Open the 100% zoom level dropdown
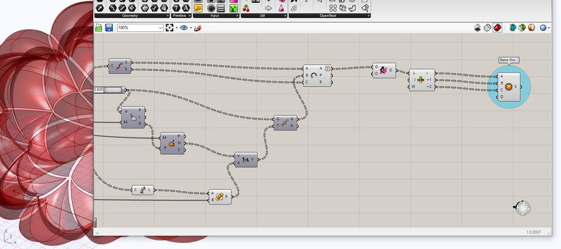Screen dimensions: 561x249 (x=161, y=27)
